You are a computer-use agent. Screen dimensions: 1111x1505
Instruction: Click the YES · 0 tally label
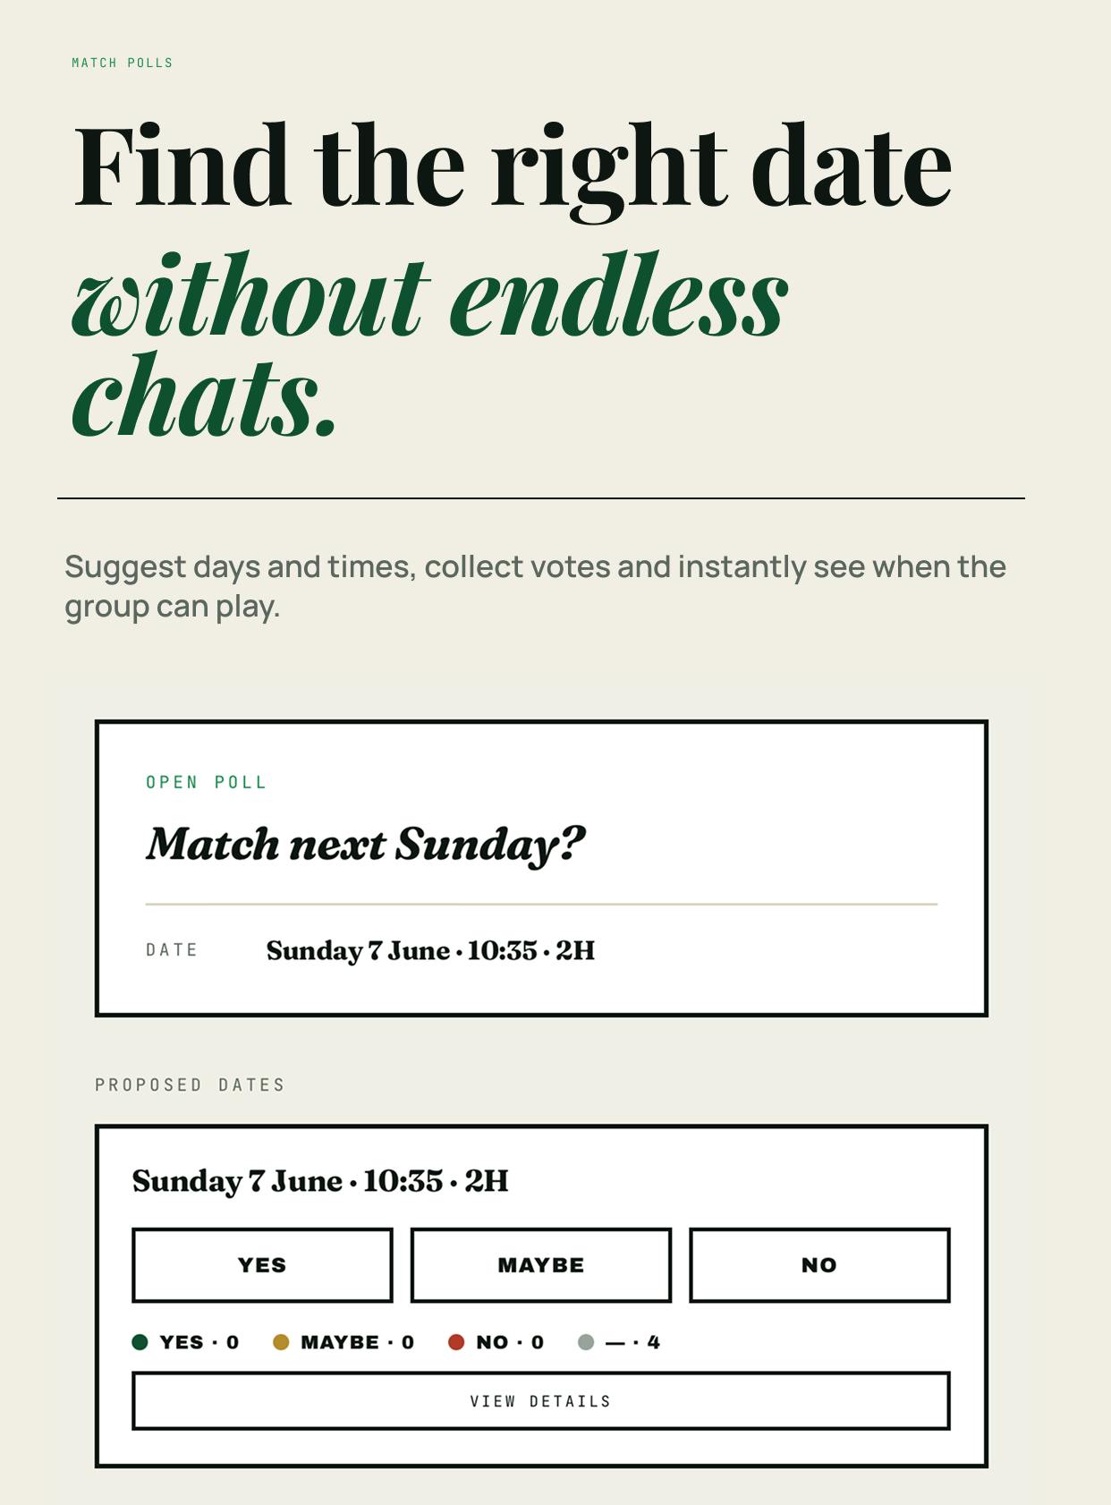[199, 1342]
